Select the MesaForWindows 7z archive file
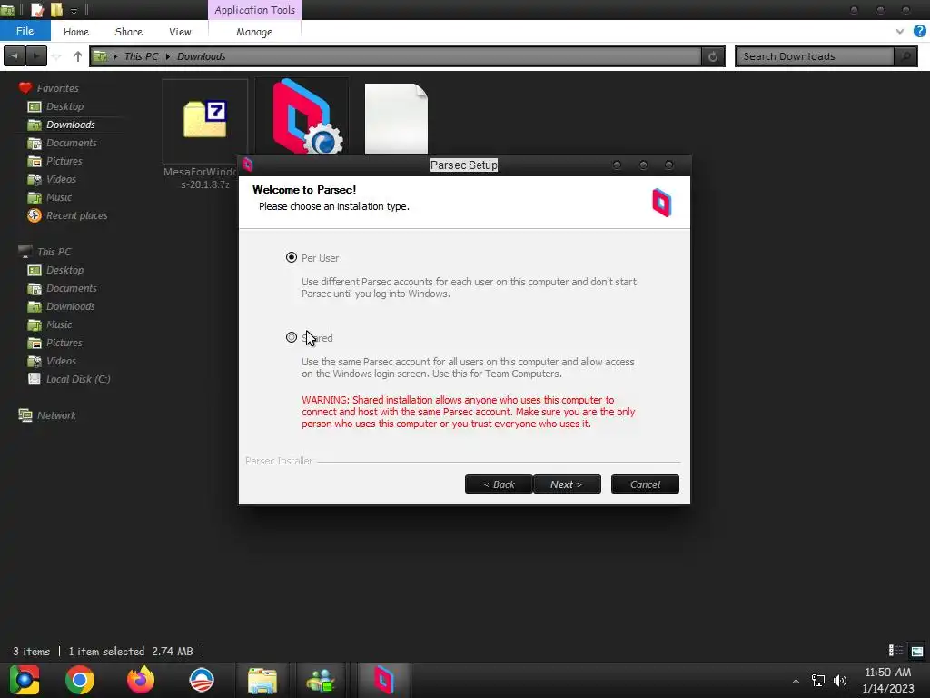This screenshot has width=930, height=698. click(204, 122)
